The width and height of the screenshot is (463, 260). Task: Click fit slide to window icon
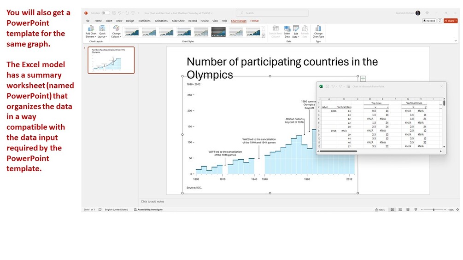pos(457,209)
